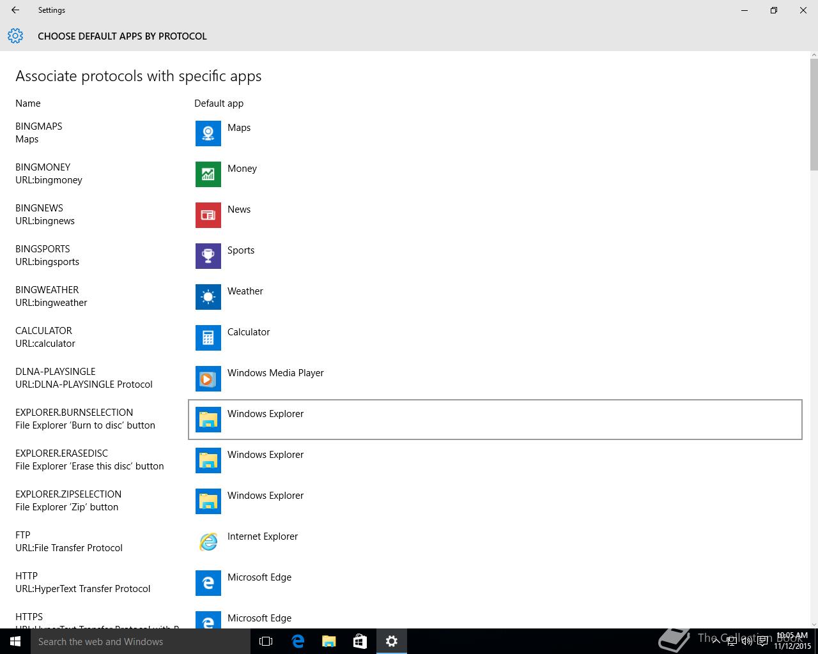Viewport: 818px width, 654px height.
Task: Click the Windows Media Player icon
Action: pyautogui.click(x=208, y=379)
